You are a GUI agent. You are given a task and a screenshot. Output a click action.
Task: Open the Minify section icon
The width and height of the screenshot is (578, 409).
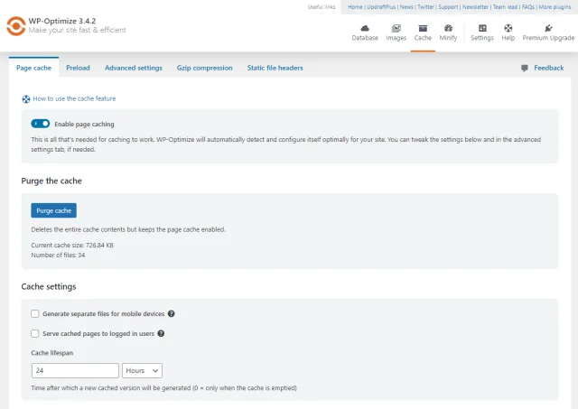coord(448,28)
